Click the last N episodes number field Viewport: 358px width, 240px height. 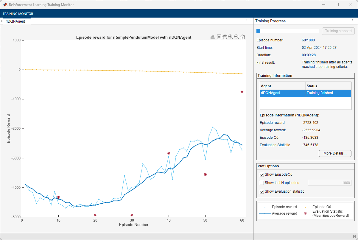pyautogui.click(x=330, y=183)
